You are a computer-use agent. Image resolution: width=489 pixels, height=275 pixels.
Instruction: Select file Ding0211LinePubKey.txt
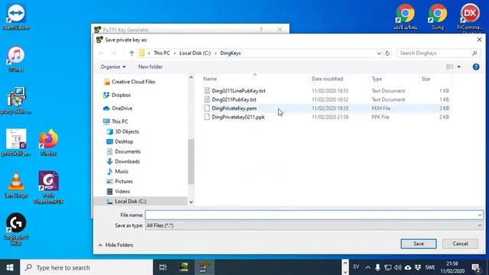[x=238, y=91]
